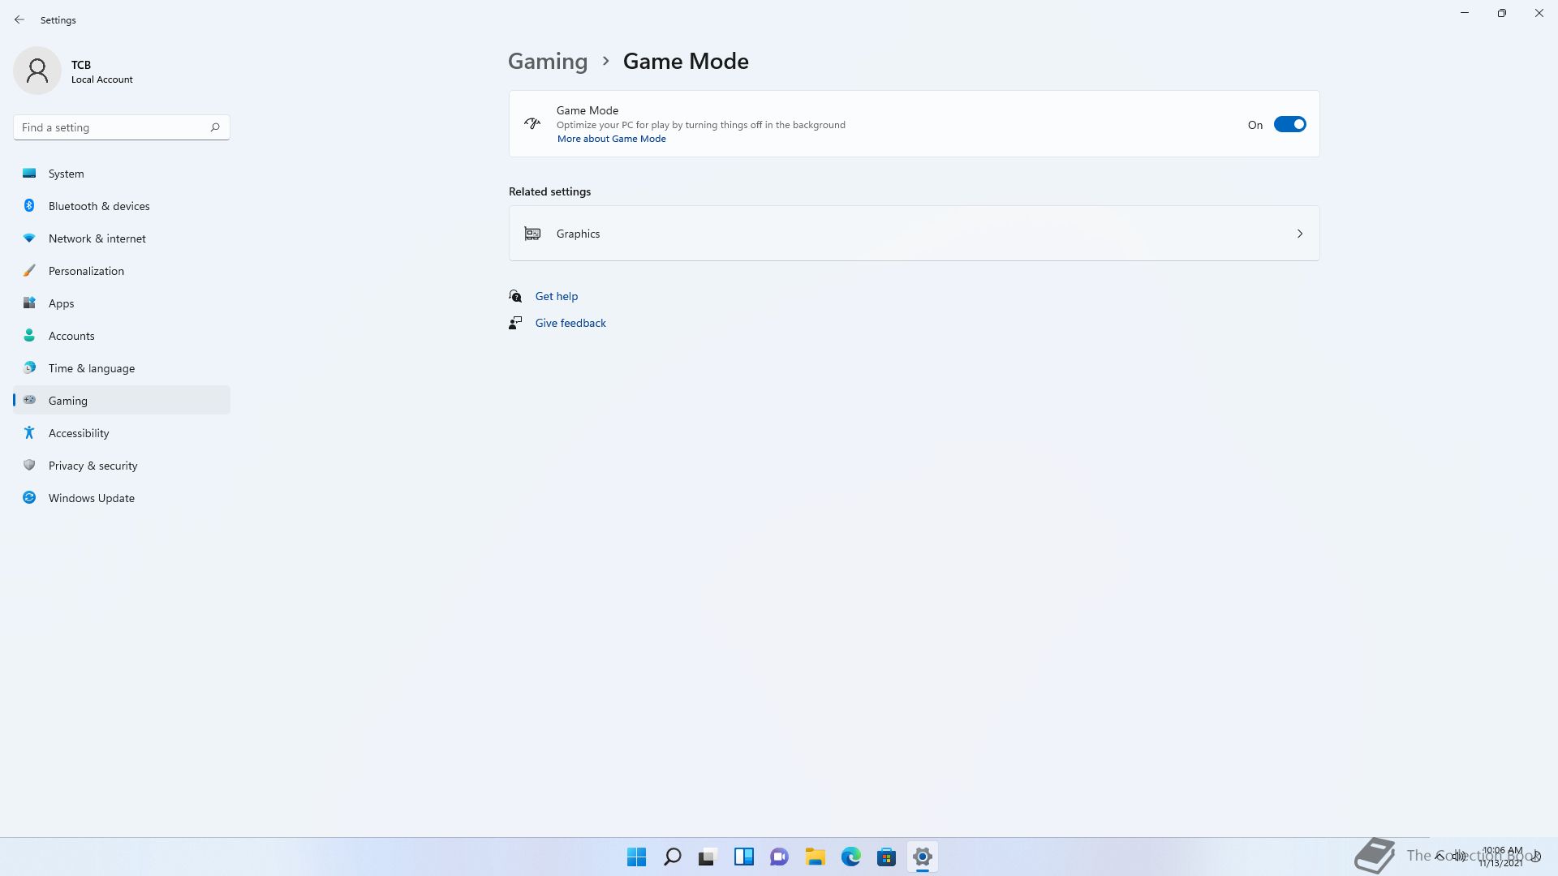Open Bluetooth & devices category
The image size is (1558, 876).
[122, 206]
